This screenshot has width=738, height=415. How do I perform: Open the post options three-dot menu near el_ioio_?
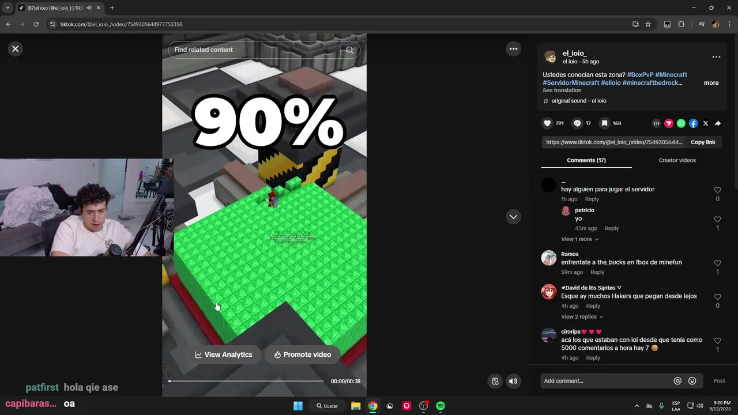716,57
